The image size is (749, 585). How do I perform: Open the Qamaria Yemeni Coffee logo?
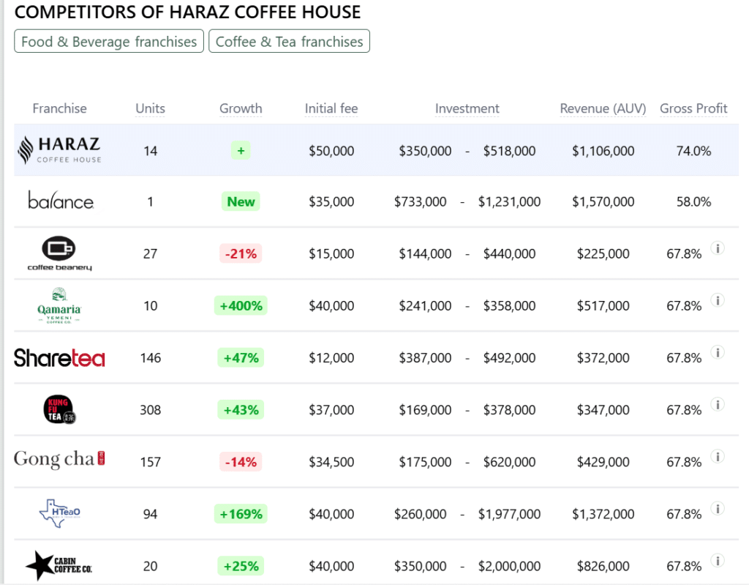pos(59,305)
